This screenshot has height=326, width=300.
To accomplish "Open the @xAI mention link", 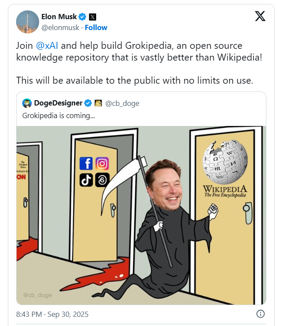I will [x=47, y=45].
